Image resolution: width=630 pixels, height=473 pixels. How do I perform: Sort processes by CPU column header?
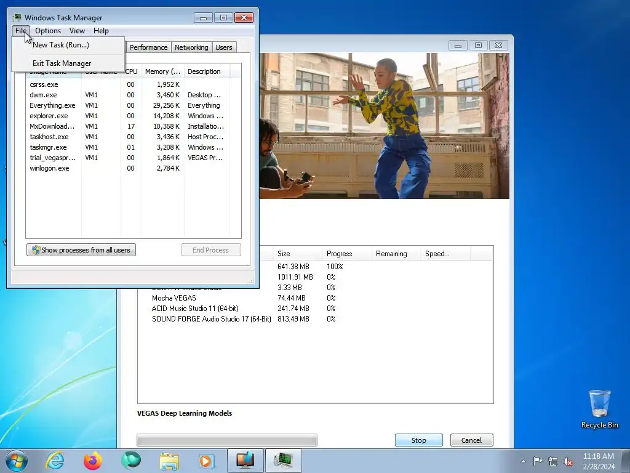point(131,71)
